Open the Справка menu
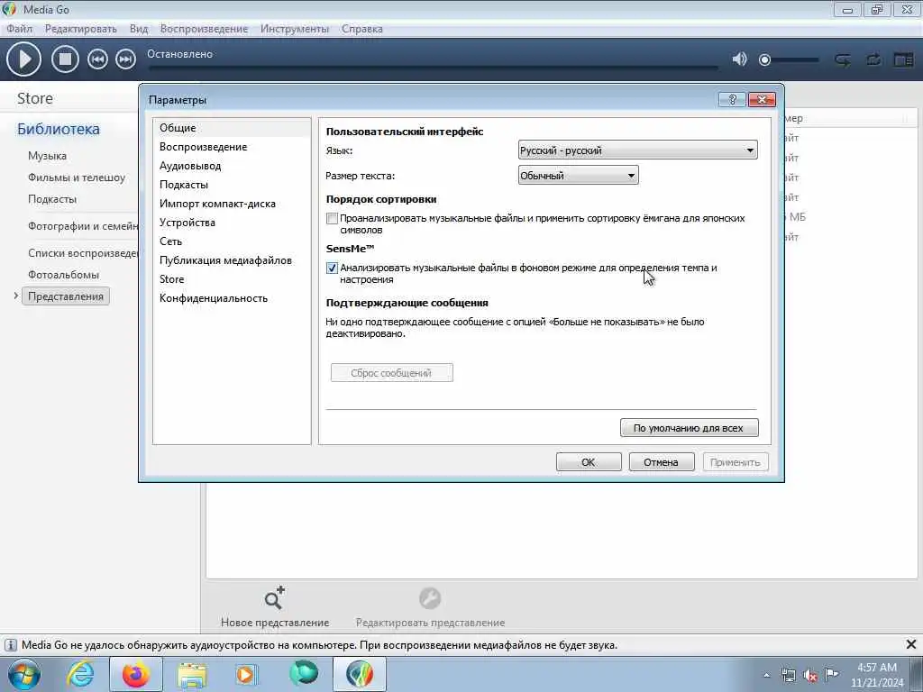Viewport: 923px width, 692px height. [362, 29]
